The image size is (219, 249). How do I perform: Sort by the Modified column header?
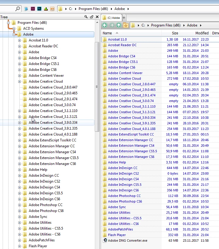(195, 33)
